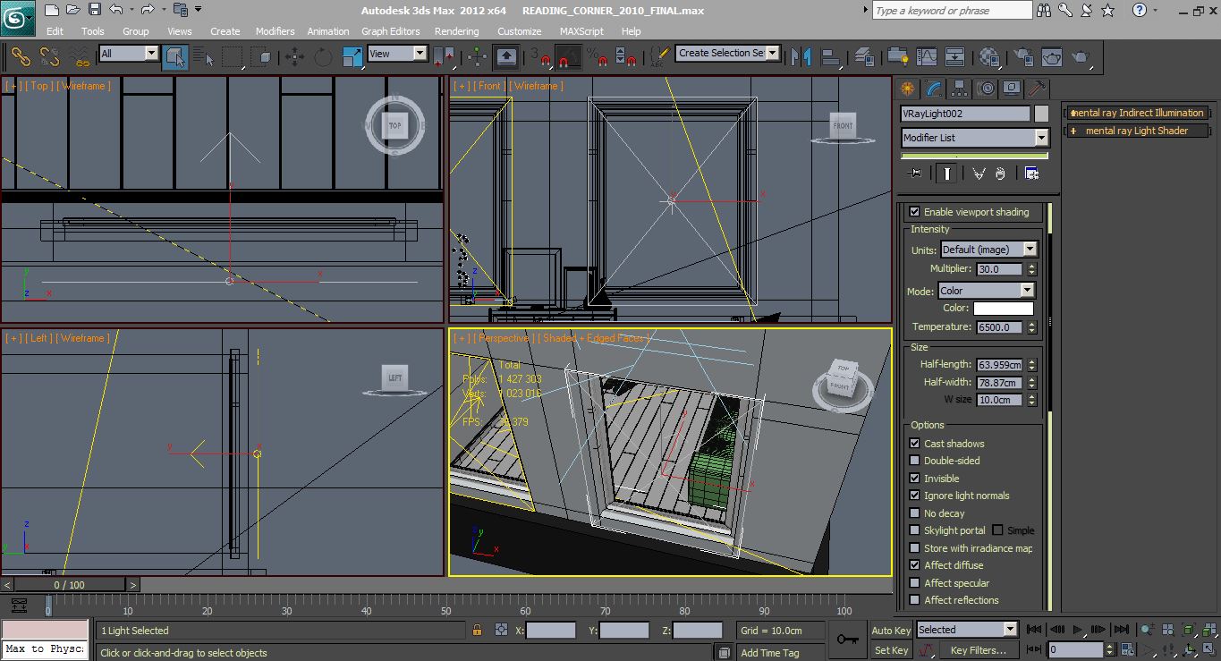
Task: Enable the No decay checkbox
Action: (914, 513)
